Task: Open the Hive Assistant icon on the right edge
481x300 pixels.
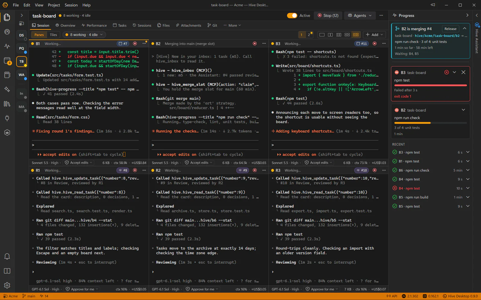Action: coord(477,25)
